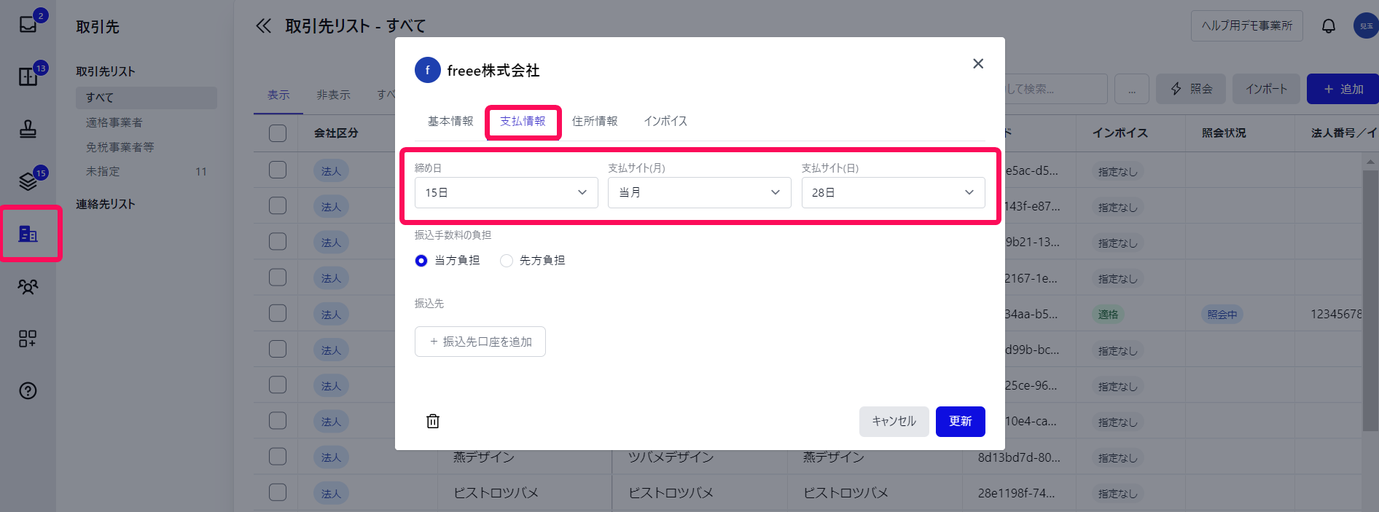Delete this partner with the trash icon
The height and width of the screenshot is (512, 1379).
(433, 421)
